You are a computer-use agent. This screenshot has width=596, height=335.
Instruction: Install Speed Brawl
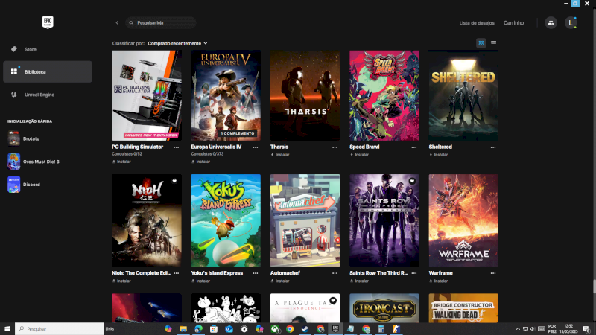[359, 155]
